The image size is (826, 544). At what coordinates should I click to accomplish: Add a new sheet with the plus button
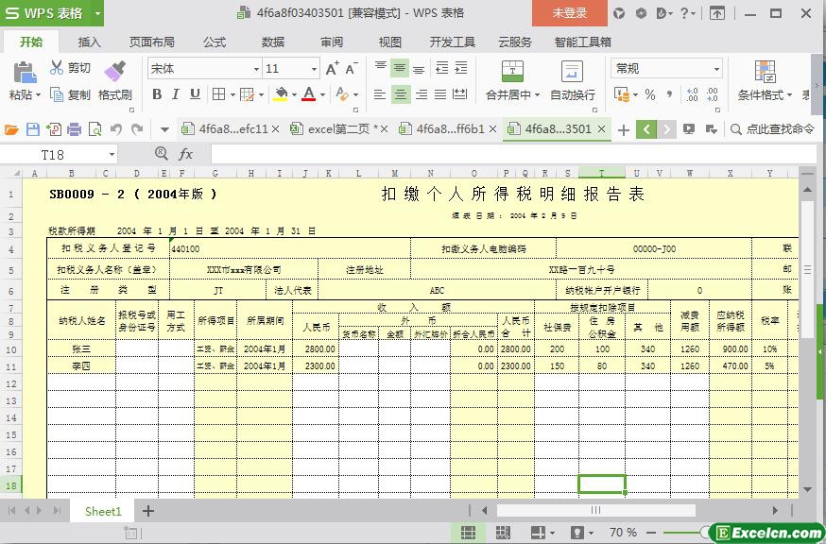[148, 511]
